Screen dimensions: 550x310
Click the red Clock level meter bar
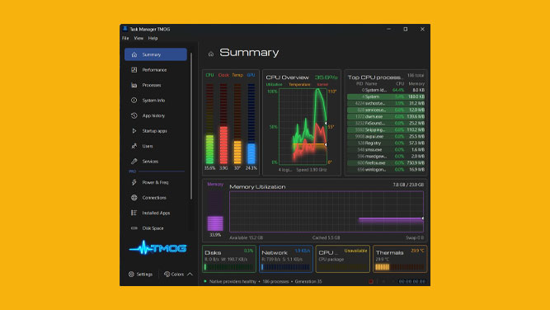pyautogui.click(x=223, y=124)
